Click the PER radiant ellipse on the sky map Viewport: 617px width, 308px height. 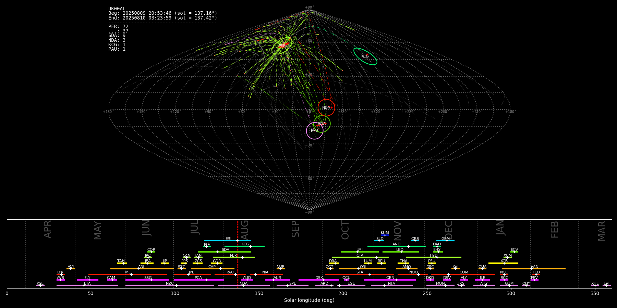tap(282, 46)
